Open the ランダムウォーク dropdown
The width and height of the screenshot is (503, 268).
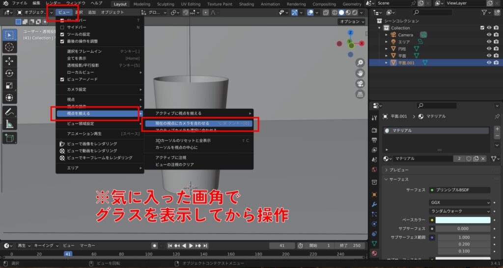[x=460, y=211]
